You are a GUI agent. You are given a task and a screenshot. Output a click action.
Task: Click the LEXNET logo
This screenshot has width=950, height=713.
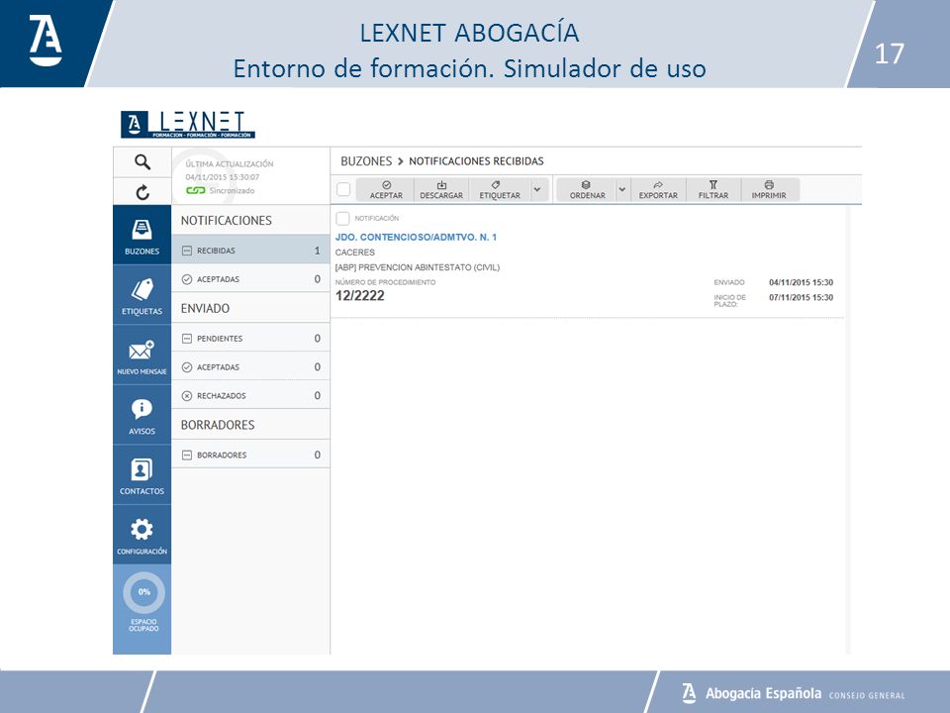click(x=188, y=125)
